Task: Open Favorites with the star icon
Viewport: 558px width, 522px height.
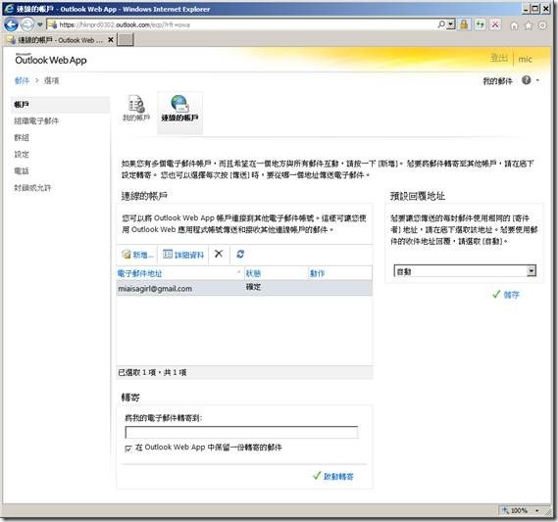Action: (x=529, y=25)
